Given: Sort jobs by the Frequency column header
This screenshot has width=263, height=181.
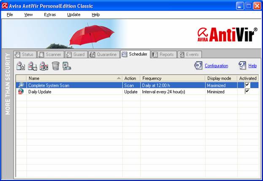Looking at the screenshot, I should coord(172,78).
